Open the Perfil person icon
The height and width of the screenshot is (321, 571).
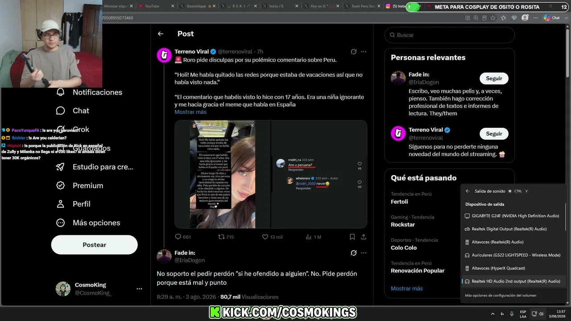coord(60,204)
